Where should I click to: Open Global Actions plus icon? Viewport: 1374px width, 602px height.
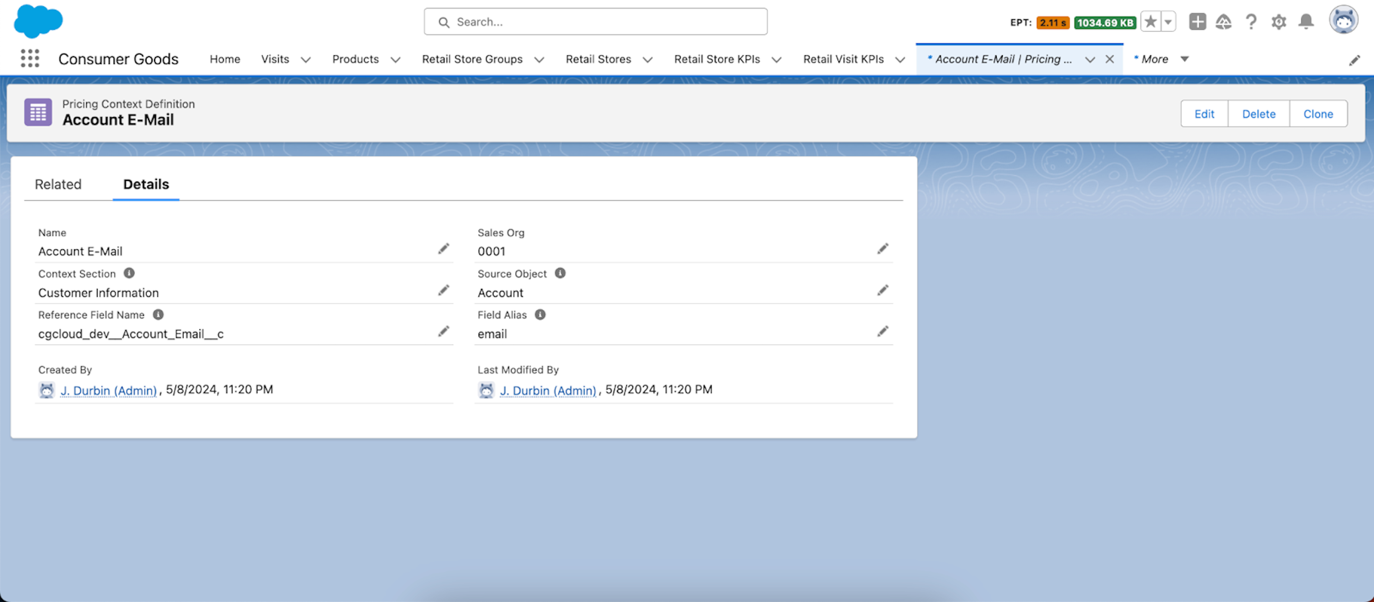[1197, 22]
